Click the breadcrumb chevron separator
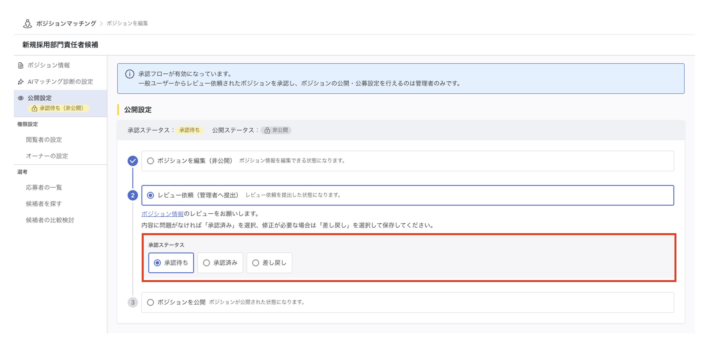The width and height of the screenshot is (714, 356). click(101, 24)
